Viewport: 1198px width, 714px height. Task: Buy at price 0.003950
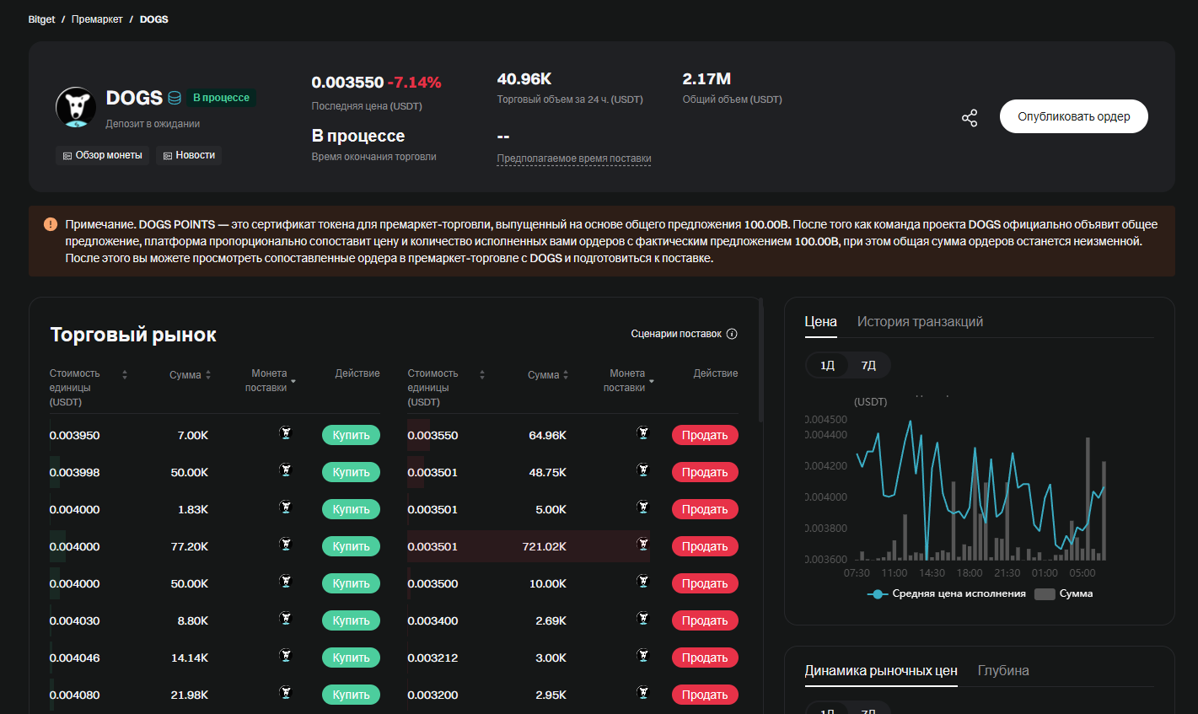(x=351, y=435)
